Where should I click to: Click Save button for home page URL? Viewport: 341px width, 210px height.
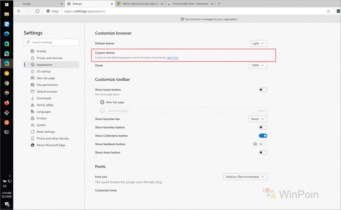(262, 111)
